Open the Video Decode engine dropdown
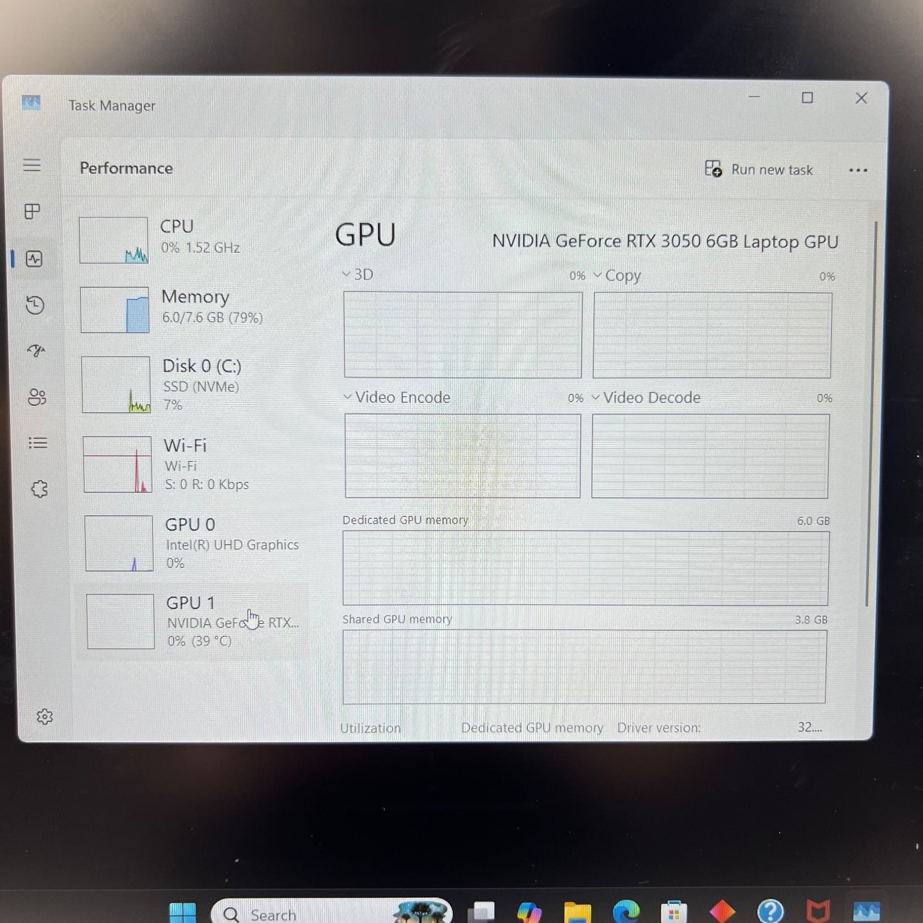The width and height of the screenshot is (923, 923). pos(646,398)
